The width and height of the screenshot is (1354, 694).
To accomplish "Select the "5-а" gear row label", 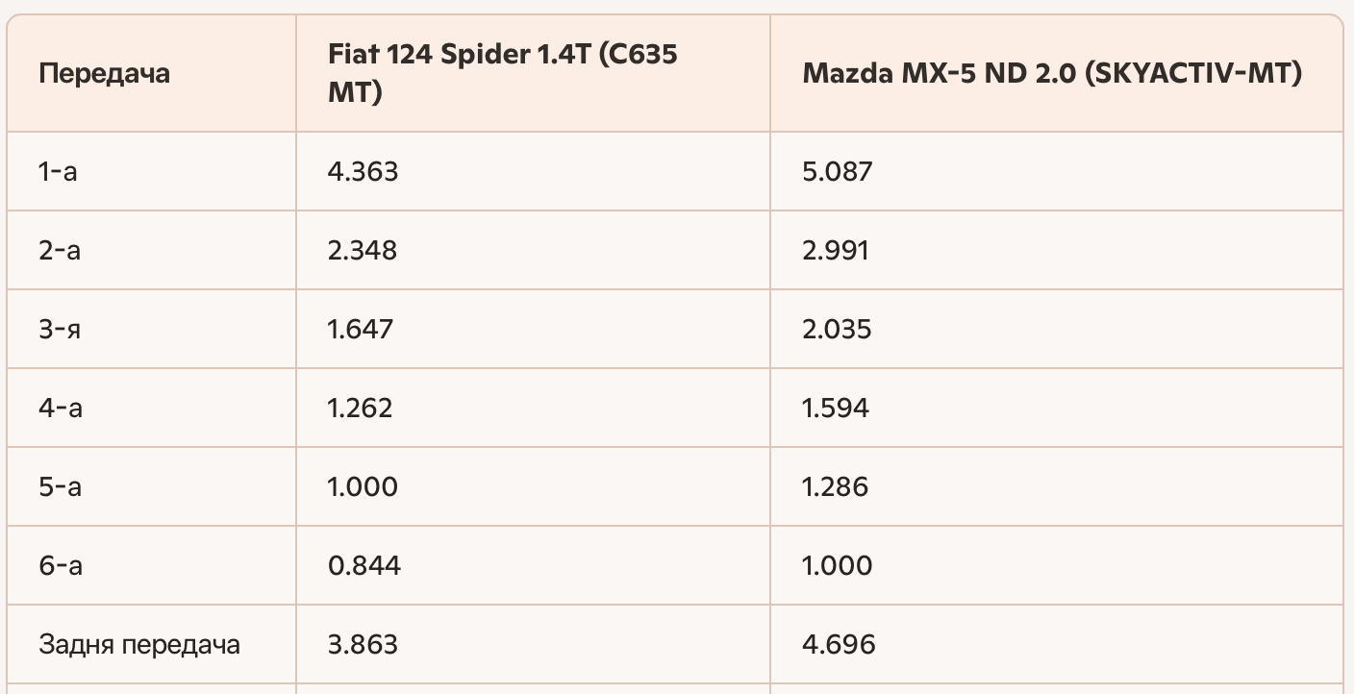I will pyautogui.click(x=60, y=486).
